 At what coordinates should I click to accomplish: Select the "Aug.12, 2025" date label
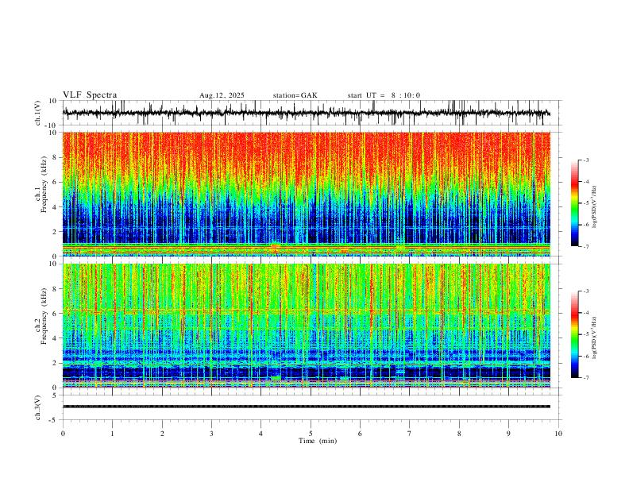(222, 95)
